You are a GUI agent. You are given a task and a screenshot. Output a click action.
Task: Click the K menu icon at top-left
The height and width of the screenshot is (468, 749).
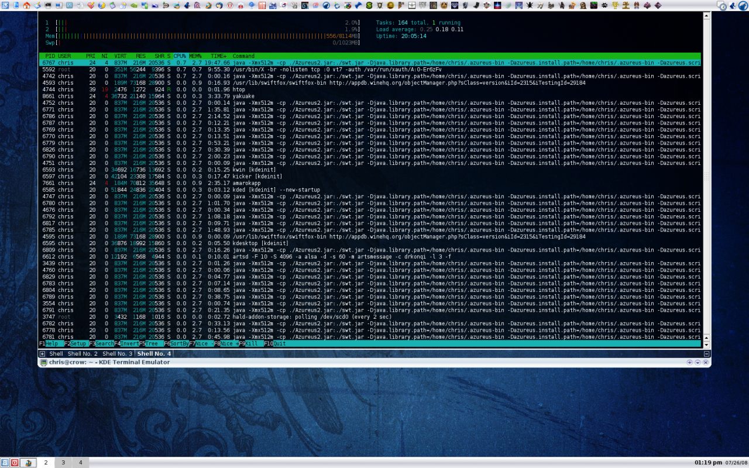[x=5, y=5]
